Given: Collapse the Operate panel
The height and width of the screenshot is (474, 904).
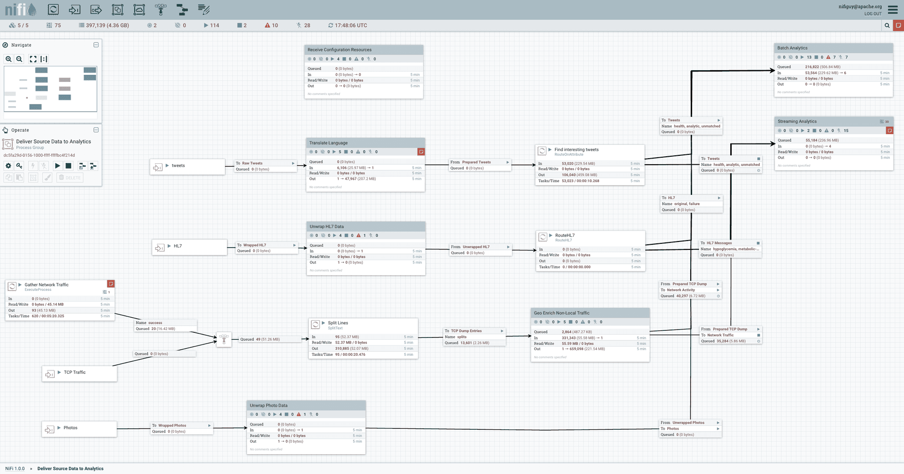Looking at the screenshot, I should pyautogui.click(x=96, y=130).
